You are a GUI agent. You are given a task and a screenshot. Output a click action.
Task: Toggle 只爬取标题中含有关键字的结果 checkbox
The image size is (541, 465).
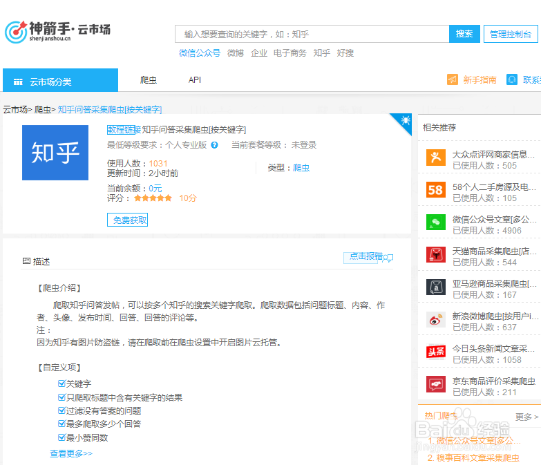[x=61, y=397]
